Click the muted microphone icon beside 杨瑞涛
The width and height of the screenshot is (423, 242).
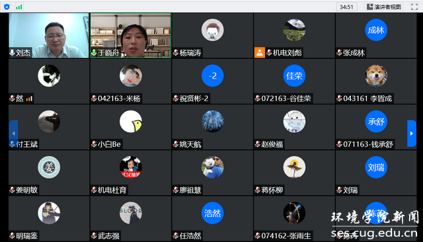pyautogui.click(x=176, y=53)
